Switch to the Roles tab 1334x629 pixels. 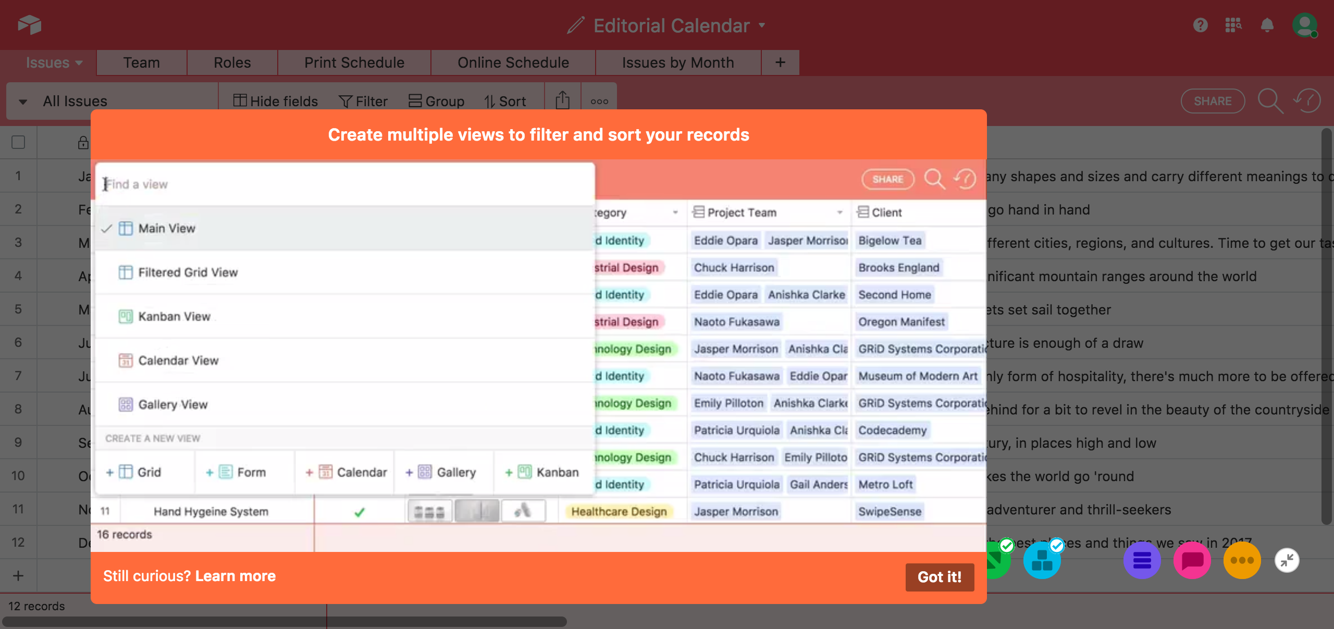[232, 62]
